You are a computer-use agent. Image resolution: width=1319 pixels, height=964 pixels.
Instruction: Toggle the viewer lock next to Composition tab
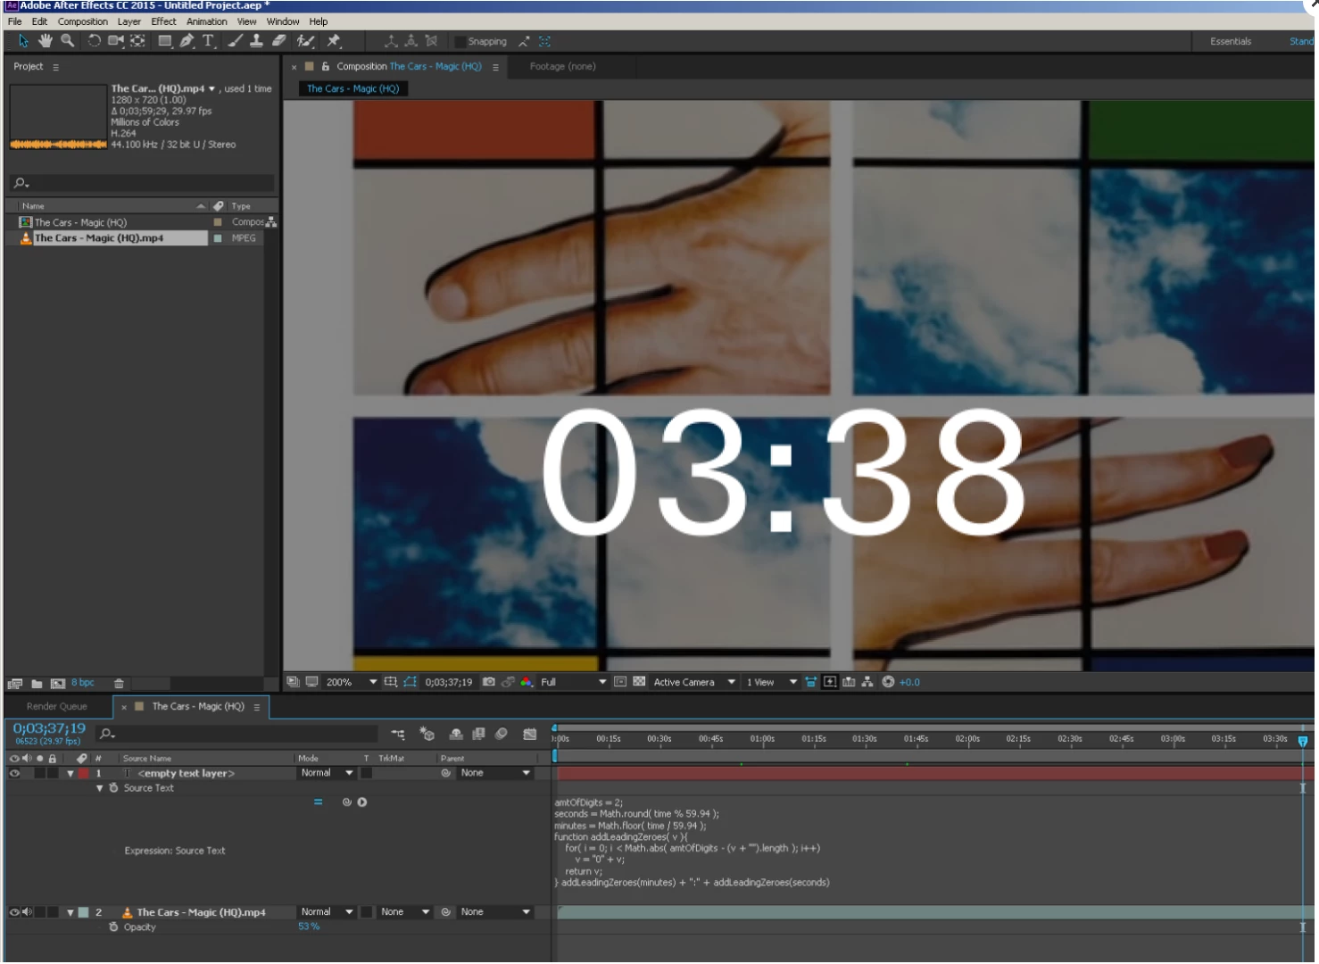(326, 66)
